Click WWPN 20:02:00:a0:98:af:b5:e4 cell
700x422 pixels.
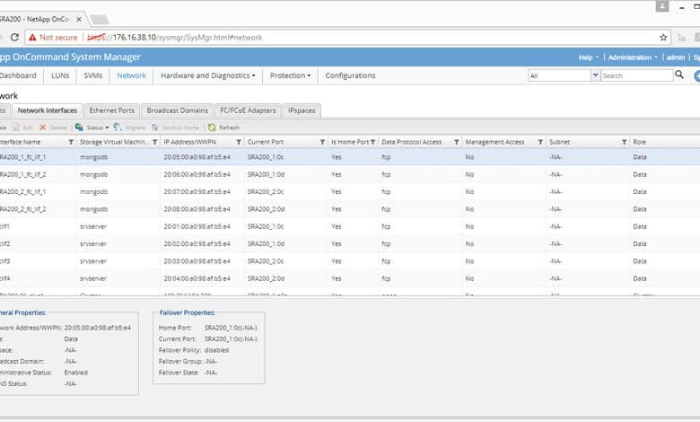click(x=197, y=244)
